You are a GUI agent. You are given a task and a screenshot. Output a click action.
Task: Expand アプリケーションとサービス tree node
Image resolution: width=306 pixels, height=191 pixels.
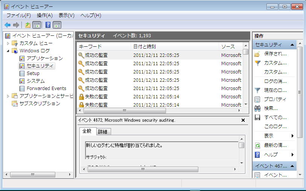(x=8, y=96)
